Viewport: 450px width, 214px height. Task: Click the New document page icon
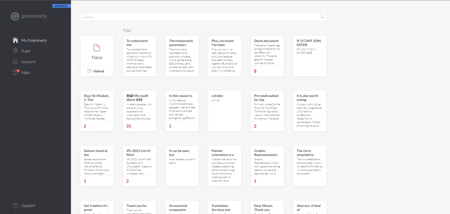tap(97, 48)
